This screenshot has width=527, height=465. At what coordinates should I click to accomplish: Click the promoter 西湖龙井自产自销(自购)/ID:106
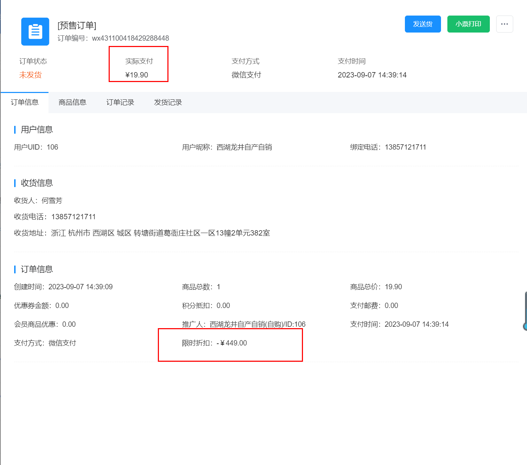(257, 324)
